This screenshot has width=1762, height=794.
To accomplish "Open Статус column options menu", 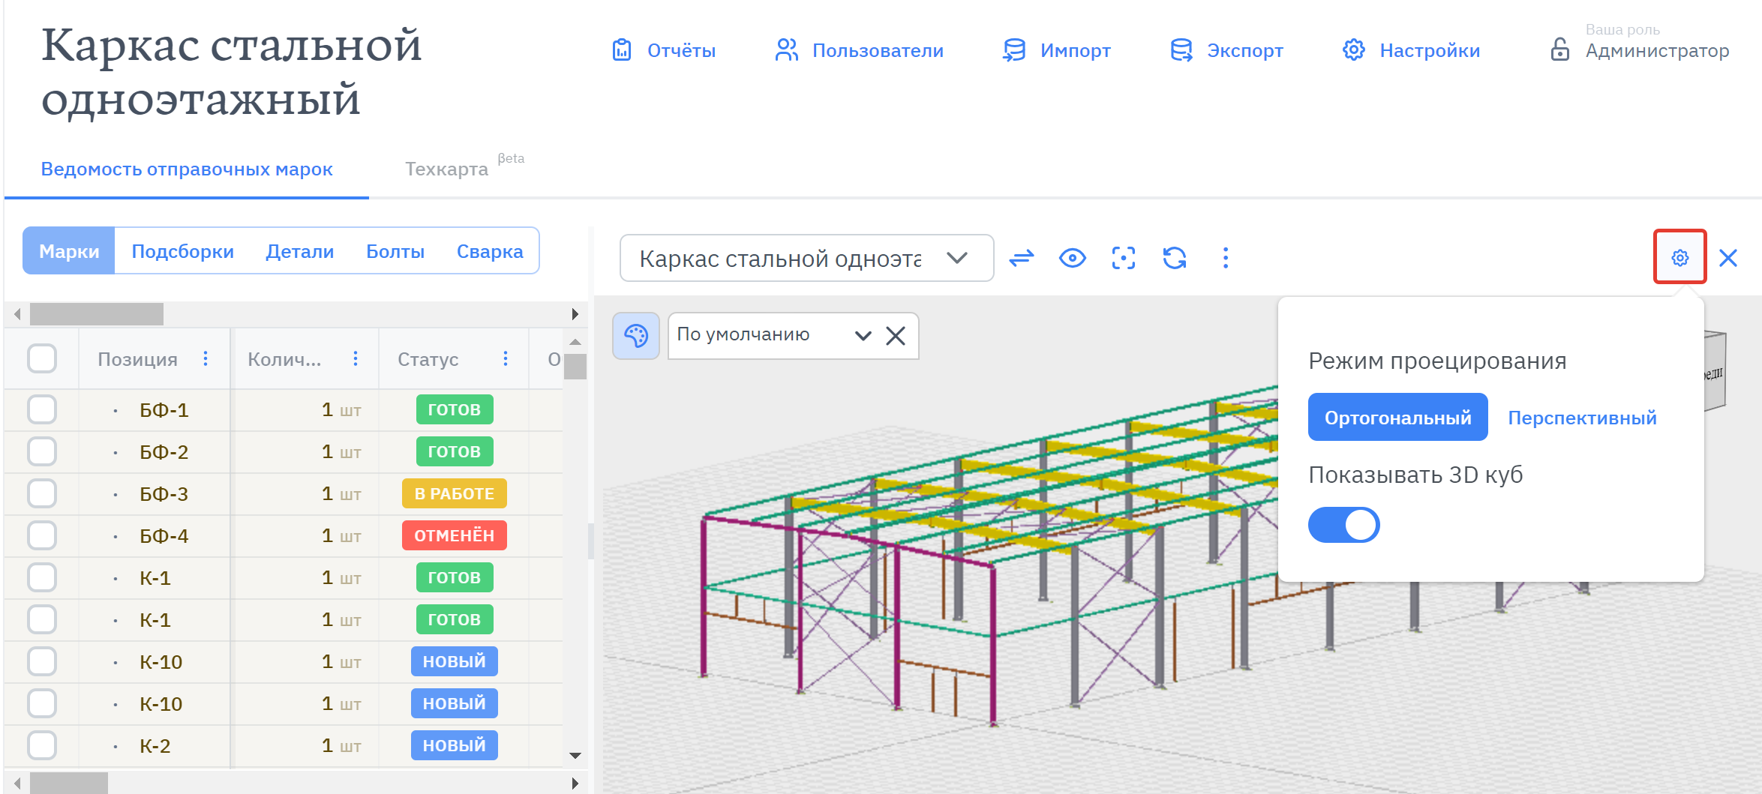I will [506, 359].
